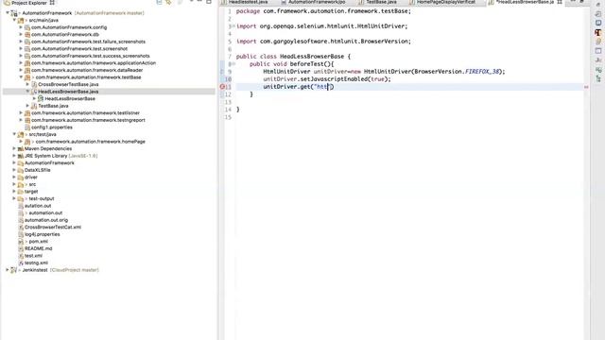605x340 pixels.
Task: Select the config1.properties file
Action: pyautogui.click(x=51, y=127)
